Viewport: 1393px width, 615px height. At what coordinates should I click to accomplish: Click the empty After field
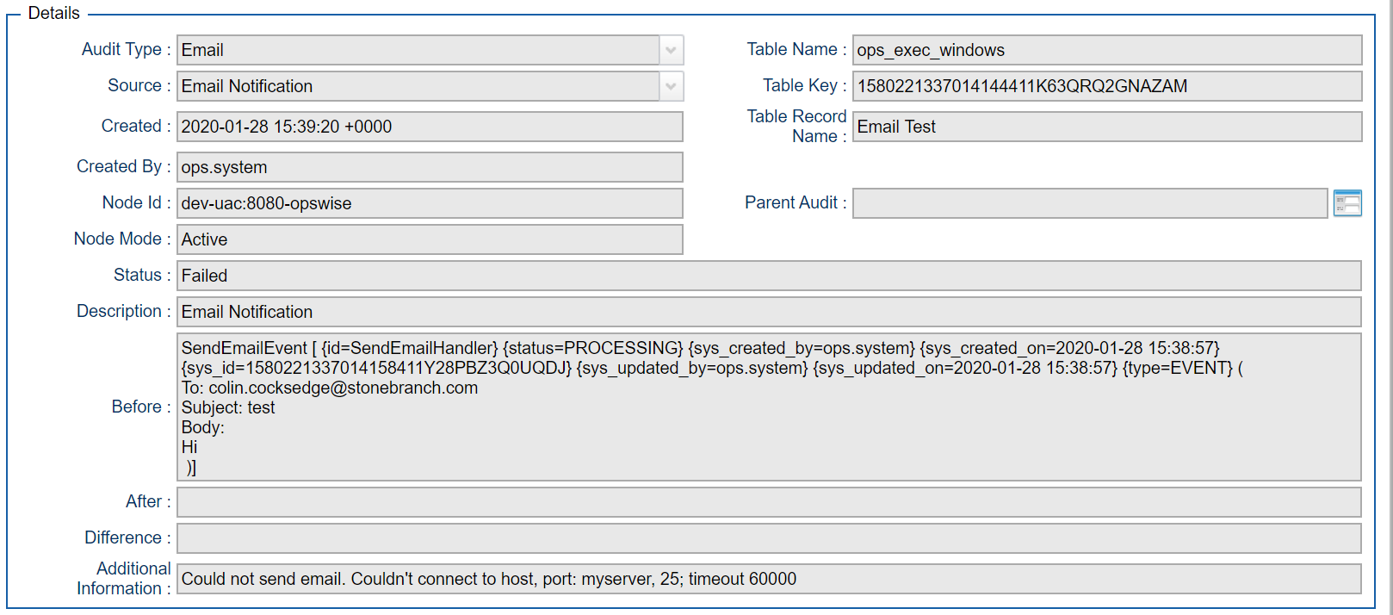[768, 502]
